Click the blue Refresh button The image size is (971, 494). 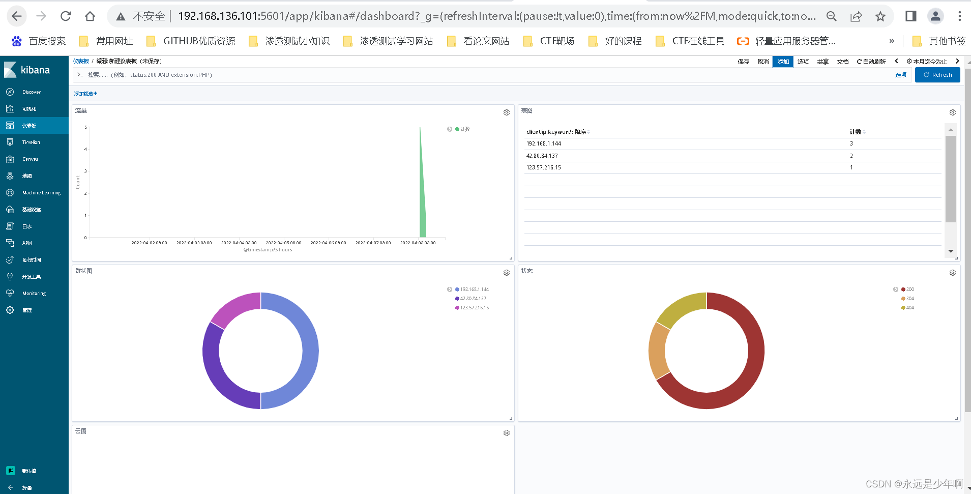point(937,75)
